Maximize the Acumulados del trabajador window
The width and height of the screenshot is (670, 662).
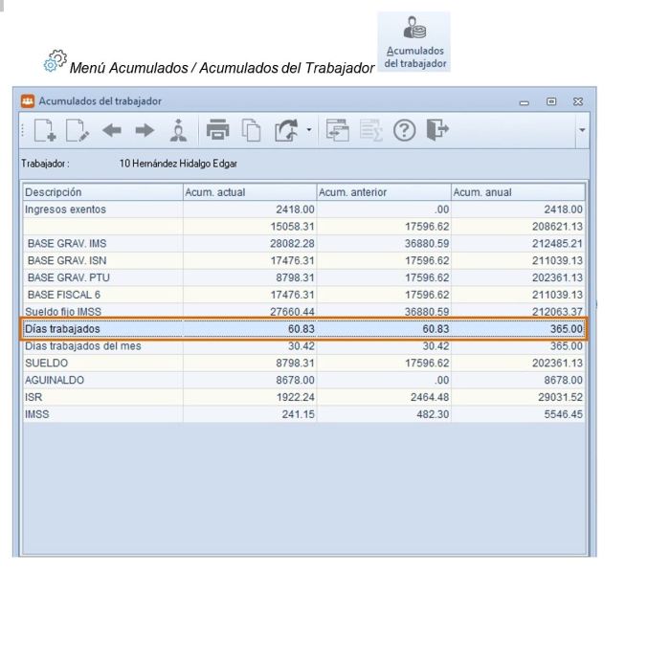coord(552,101)
